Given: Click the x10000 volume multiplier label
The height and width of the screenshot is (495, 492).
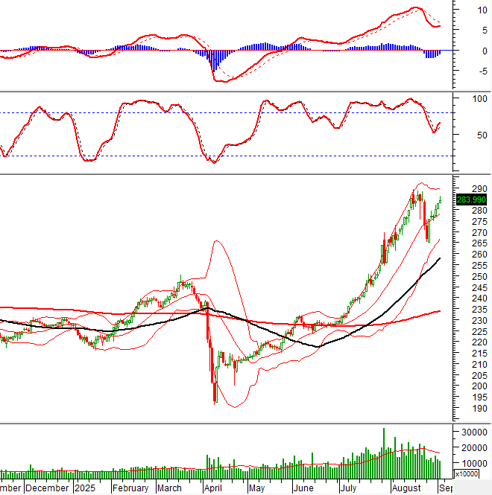Looking at the screenshot, I should tap(469, 473).
